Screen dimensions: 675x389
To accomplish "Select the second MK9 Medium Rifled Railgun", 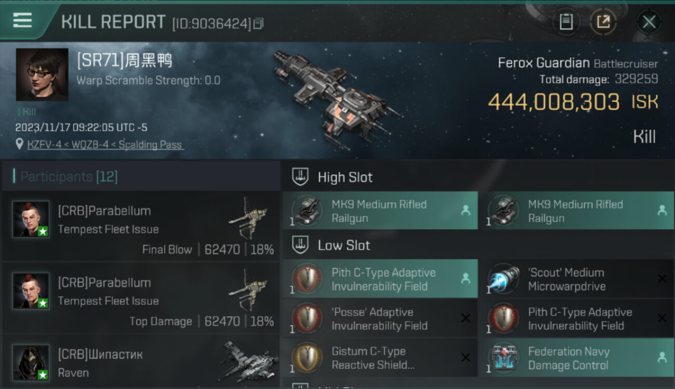I will 580,211.
